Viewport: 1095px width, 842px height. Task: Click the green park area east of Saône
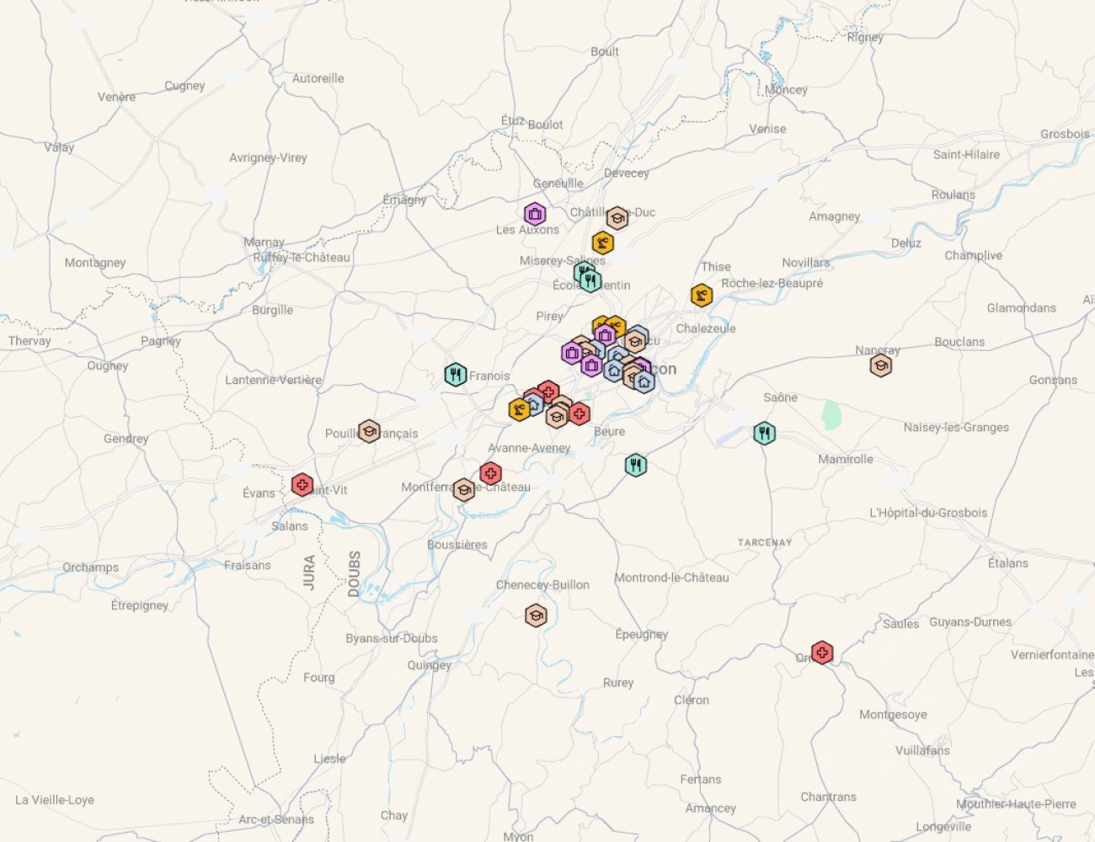pos(831,415)
